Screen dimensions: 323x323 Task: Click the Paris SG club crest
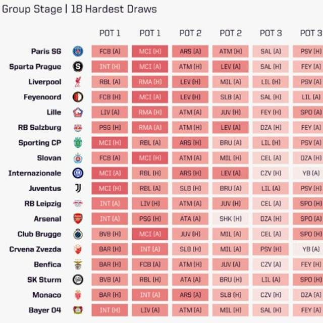(78, 51)
